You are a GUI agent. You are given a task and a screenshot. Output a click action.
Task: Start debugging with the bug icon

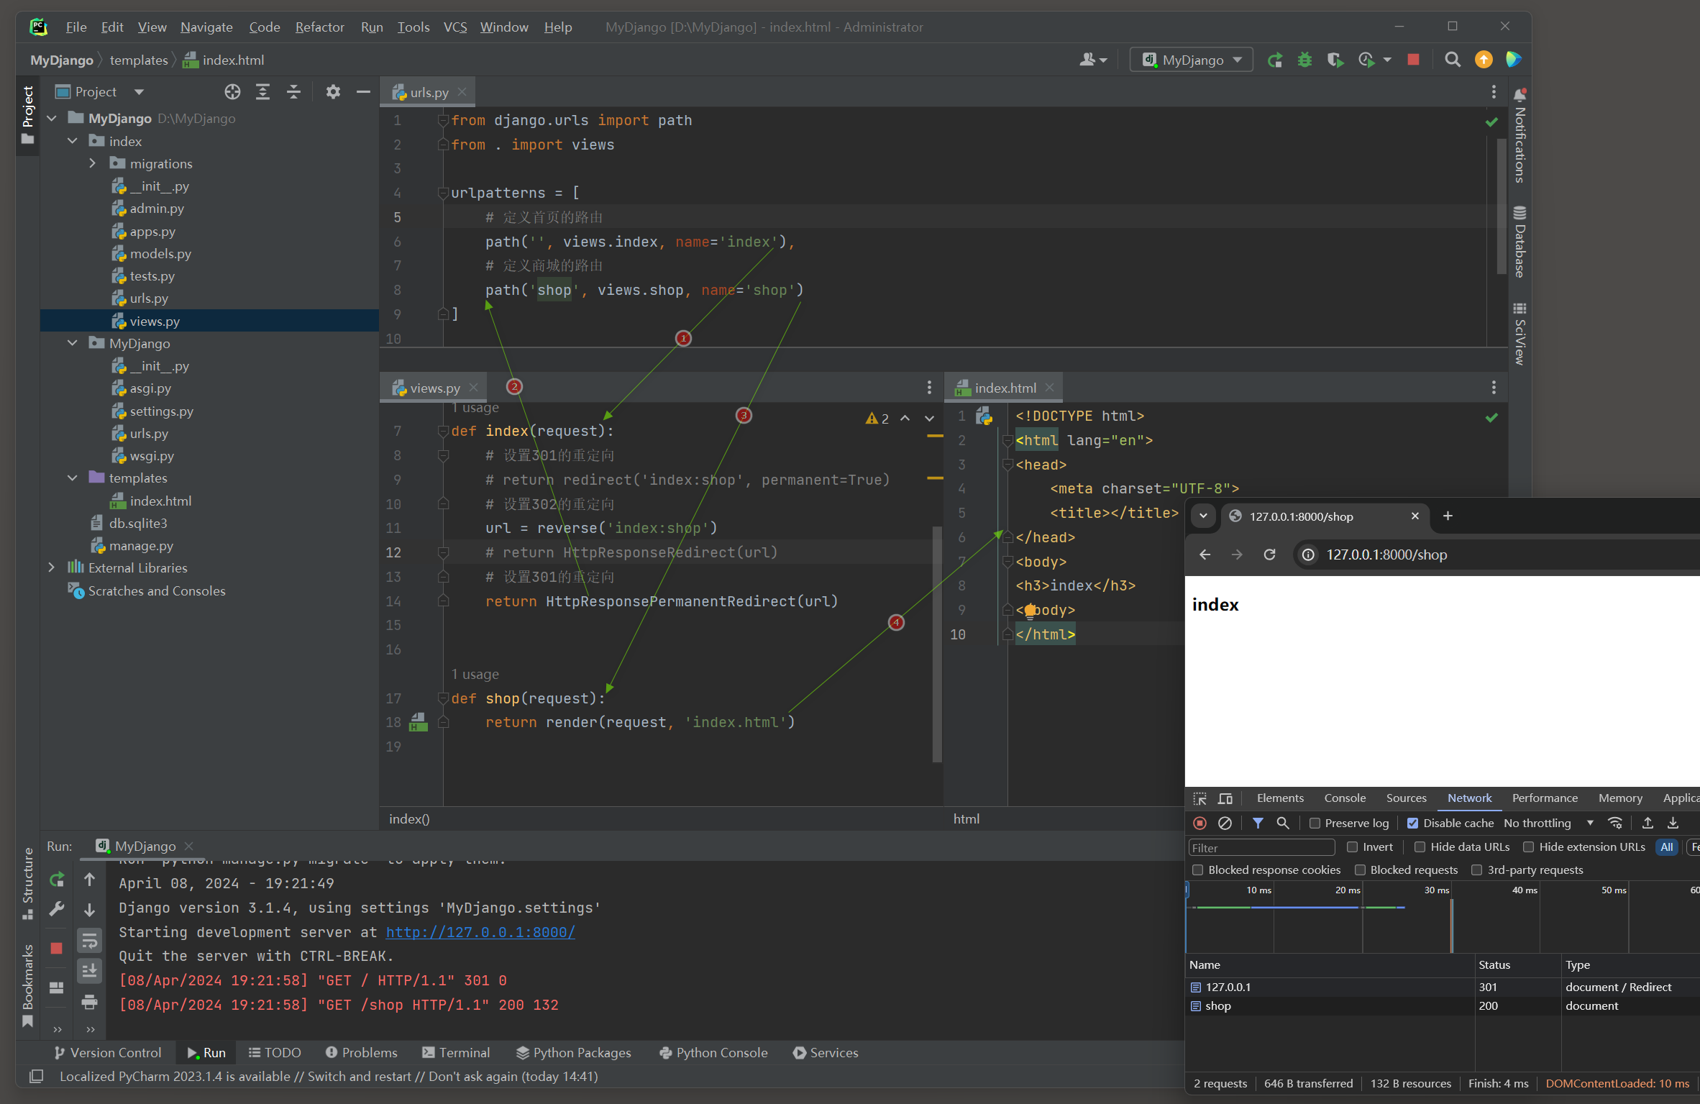click(1304, 60)
